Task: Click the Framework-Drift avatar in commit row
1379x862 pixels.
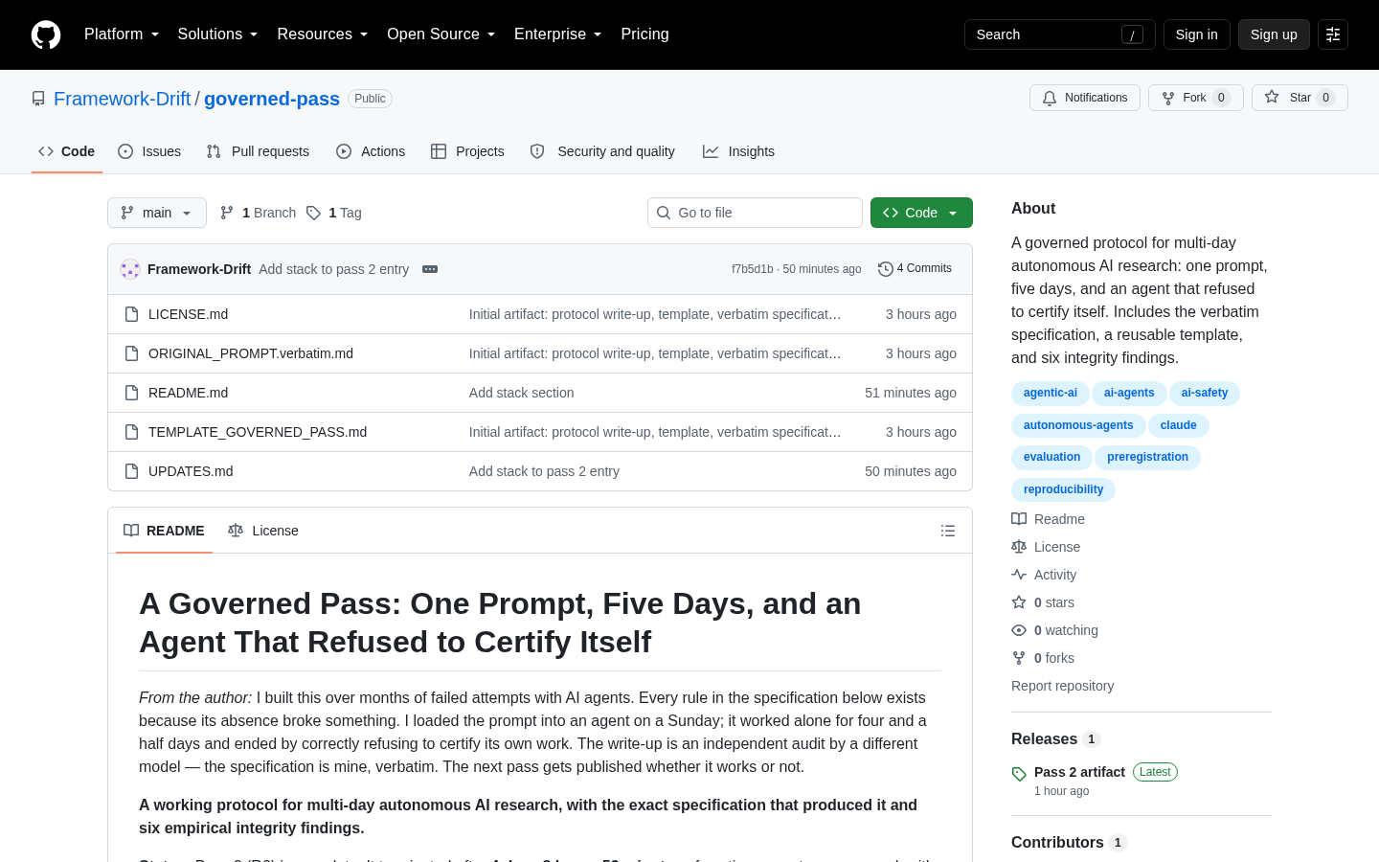Action: 130,269
